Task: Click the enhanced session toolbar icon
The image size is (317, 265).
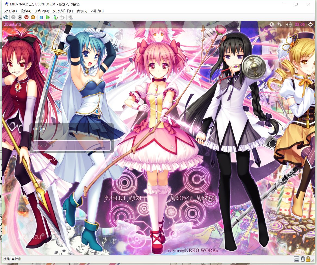Action: click(x=70, y=18)
